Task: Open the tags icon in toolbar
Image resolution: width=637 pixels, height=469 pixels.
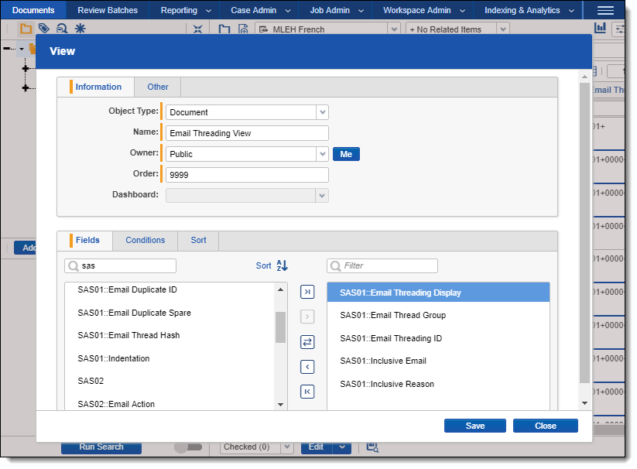Action: (x=44, y=29)
